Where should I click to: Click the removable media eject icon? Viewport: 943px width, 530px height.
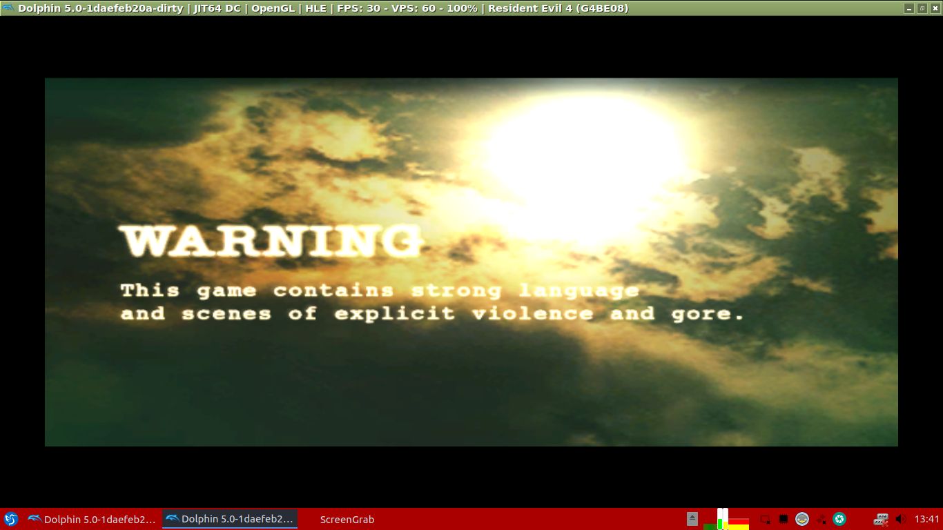[692, 519]
